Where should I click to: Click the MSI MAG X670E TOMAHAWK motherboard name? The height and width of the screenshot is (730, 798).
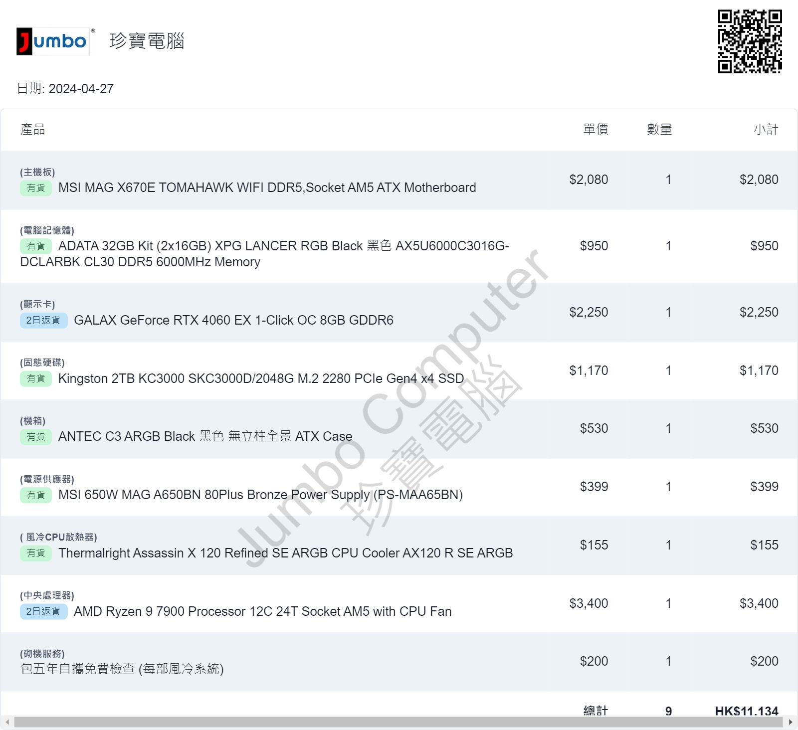267,187
